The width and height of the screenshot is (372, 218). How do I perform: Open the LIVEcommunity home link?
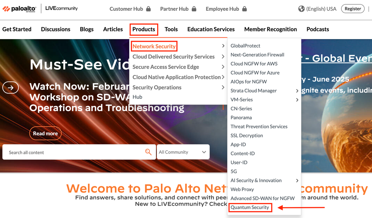(x=61, y=9)
